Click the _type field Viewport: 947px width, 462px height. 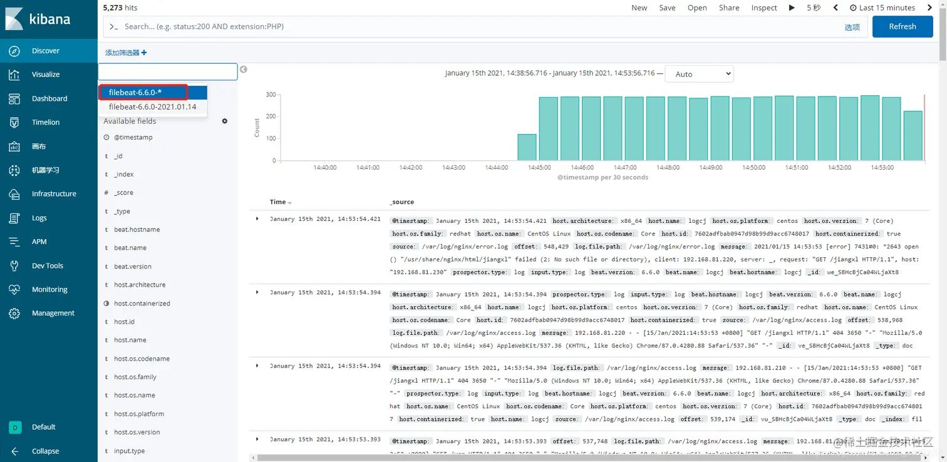coord(122,212)
